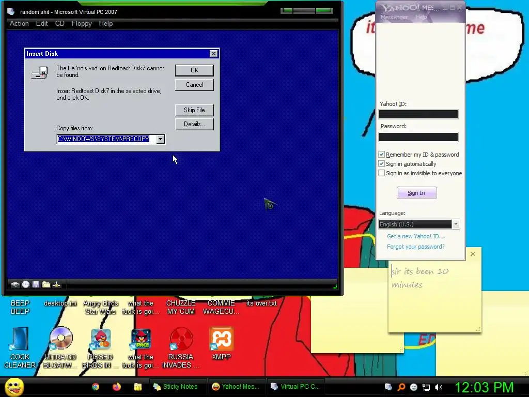This screenshot has height=397, width=529.
Task: Click the 12:03 PM taskbar clock
Action: 484,387
